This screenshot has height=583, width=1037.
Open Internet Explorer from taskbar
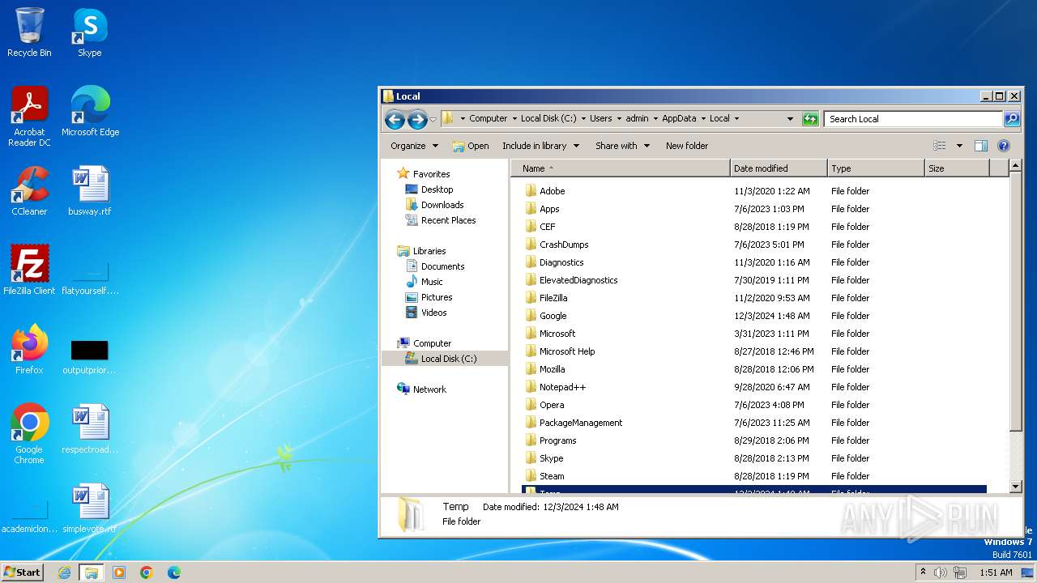pos(64,572)
